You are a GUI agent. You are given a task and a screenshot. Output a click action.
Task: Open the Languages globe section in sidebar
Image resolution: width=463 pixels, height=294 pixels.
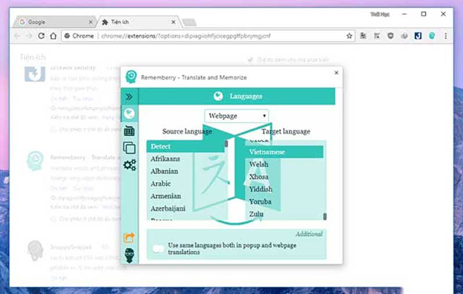(x=129, y=114)
